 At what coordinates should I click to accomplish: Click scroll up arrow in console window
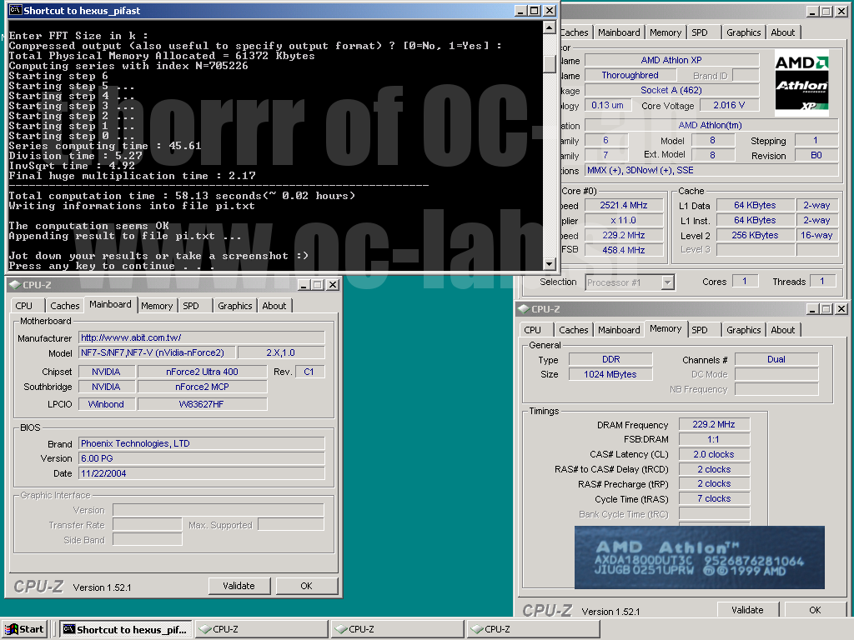click(550, 27)
